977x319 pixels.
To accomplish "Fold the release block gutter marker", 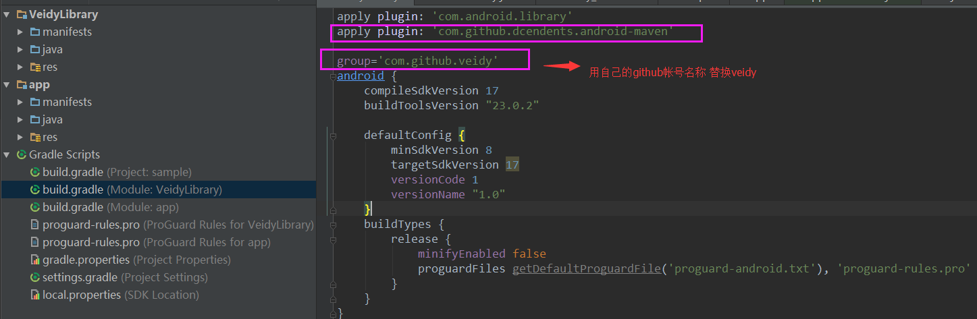I will 332,239.
